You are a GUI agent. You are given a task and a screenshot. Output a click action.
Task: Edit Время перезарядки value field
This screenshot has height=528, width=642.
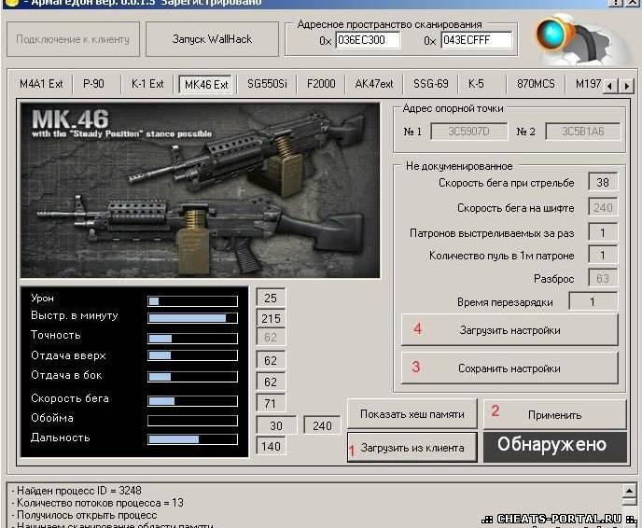[593, 301]
